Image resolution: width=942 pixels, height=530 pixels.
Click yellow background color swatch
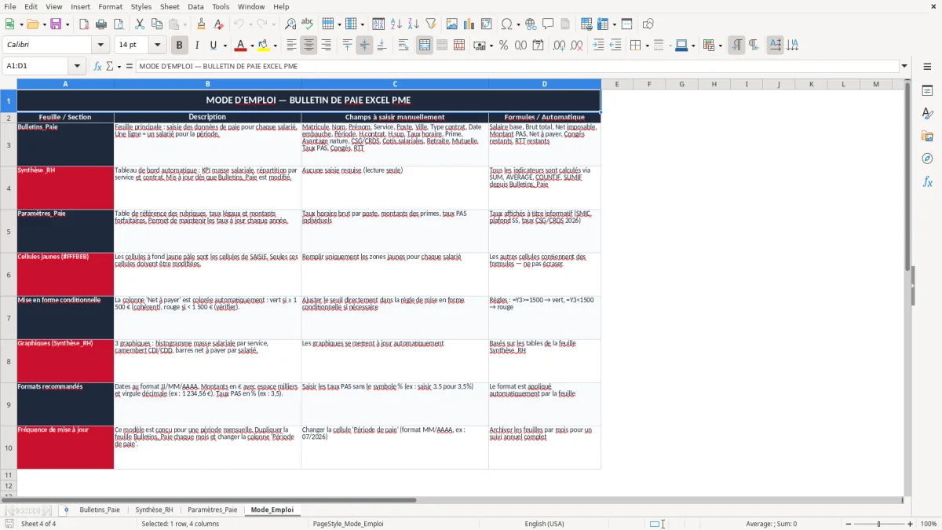pyautogui.click(x=264, y=46)
